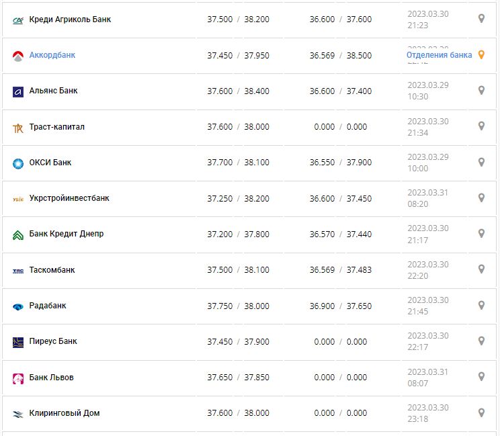Open branch locations pin for Траст-капитал
Image resolution: width=500 pixels, height=436 pixels.
tap(481, 126)
